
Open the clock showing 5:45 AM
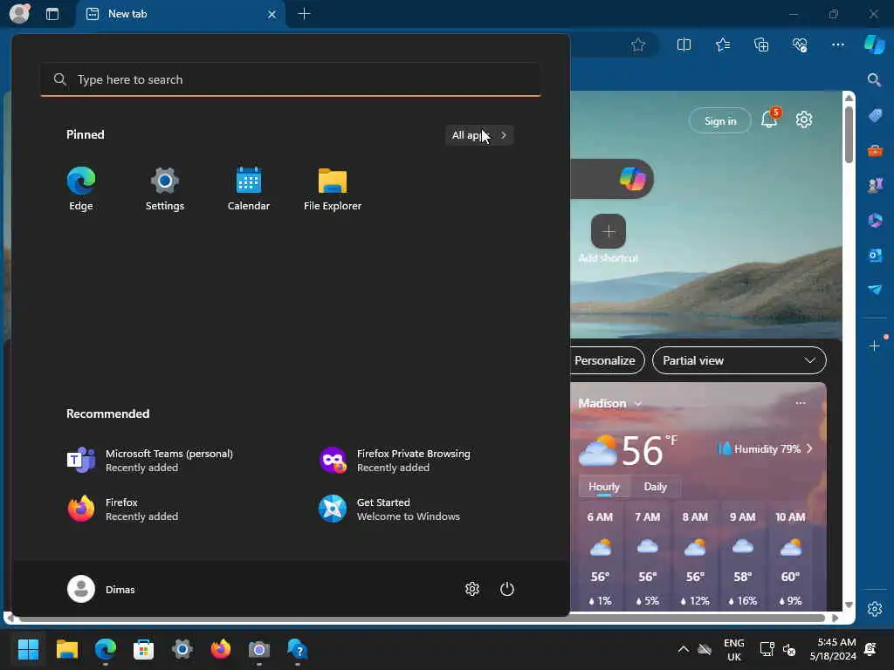pos(833,649)
